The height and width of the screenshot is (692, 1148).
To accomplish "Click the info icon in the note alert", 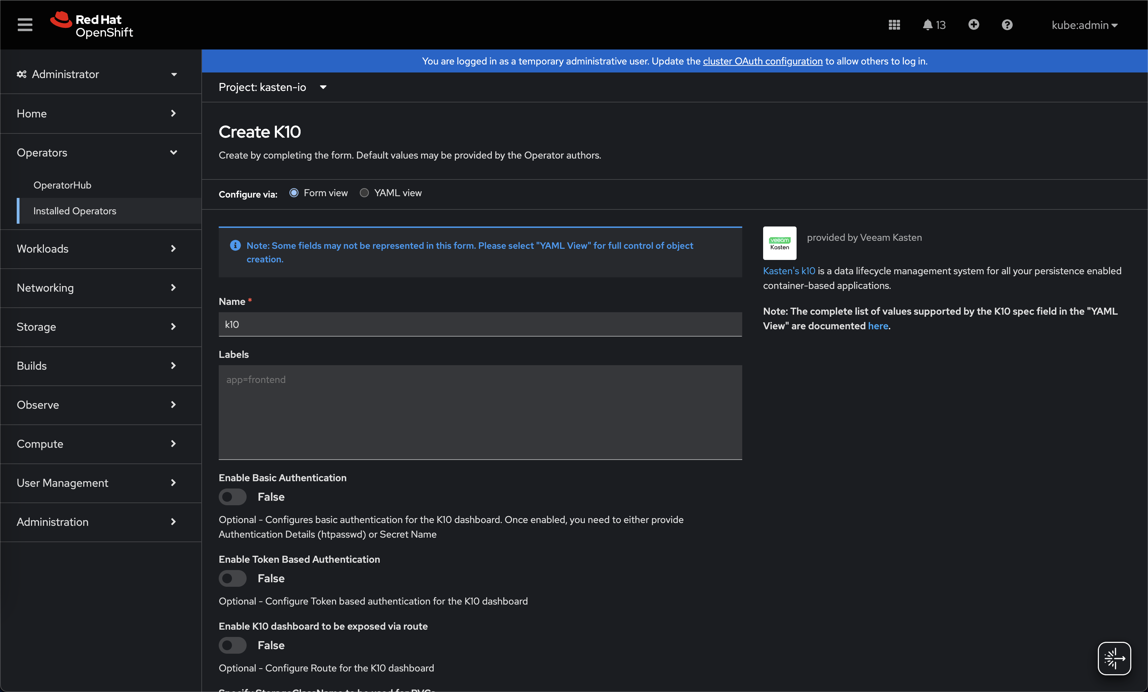I will click(235, 245).
